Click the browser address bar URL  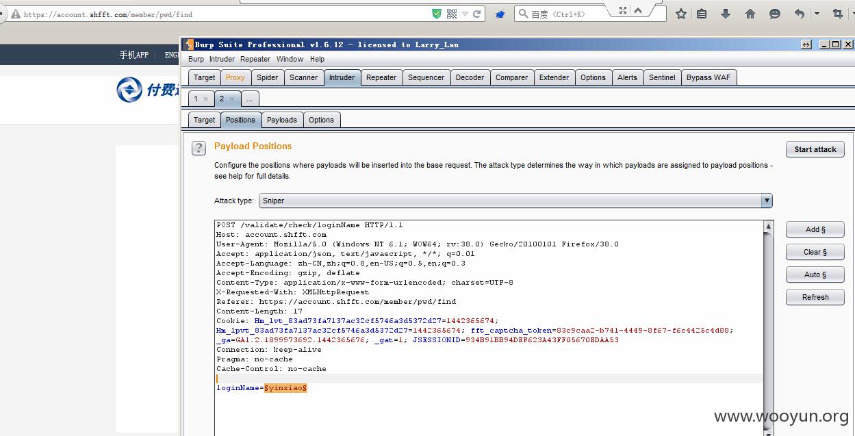click(x=107, y=14)
